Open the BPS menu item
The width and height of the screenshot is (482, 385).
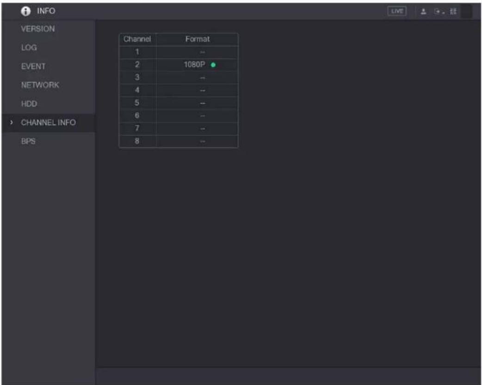(x=28, y=141)
